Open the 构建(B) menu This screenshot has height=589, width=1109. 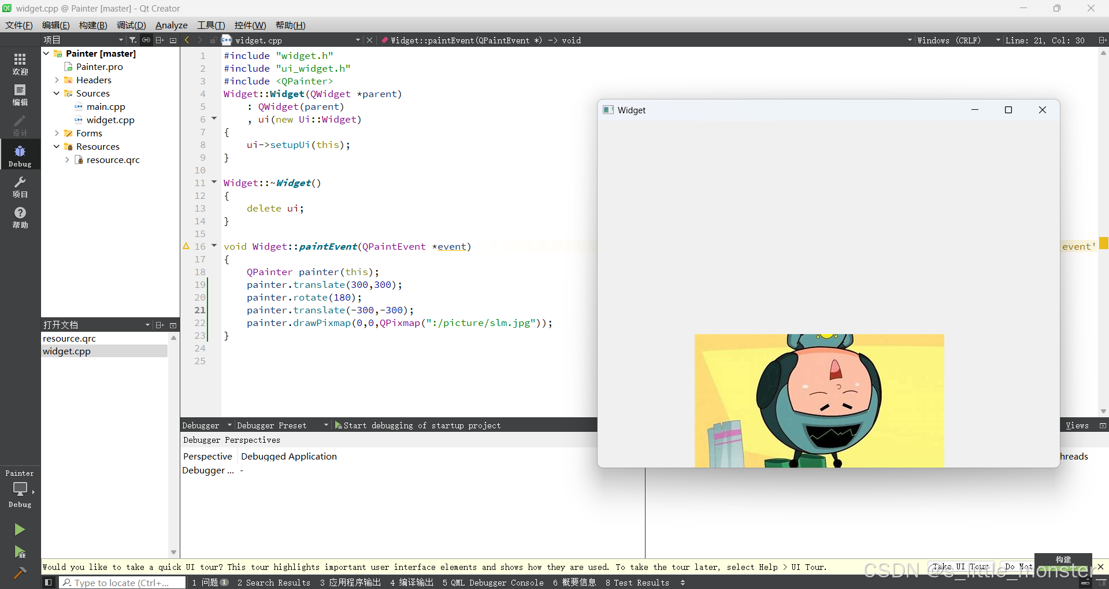[x=93, y=25]
